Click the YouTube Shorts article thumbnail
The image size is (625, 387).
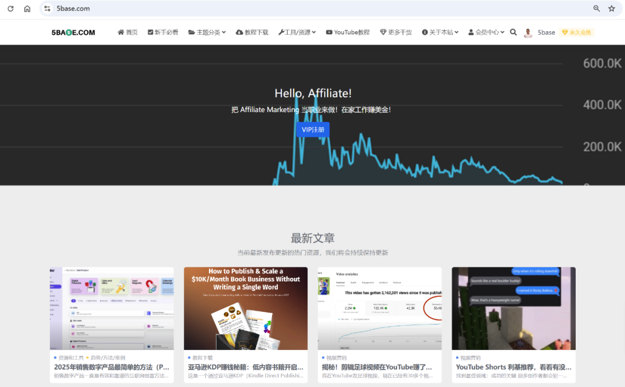point(513,308)
